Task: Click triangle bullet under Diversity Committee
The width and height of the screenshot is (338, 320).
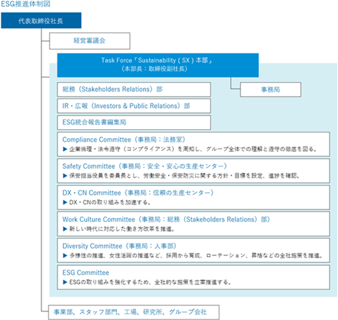Action: (x=65, y=255)
